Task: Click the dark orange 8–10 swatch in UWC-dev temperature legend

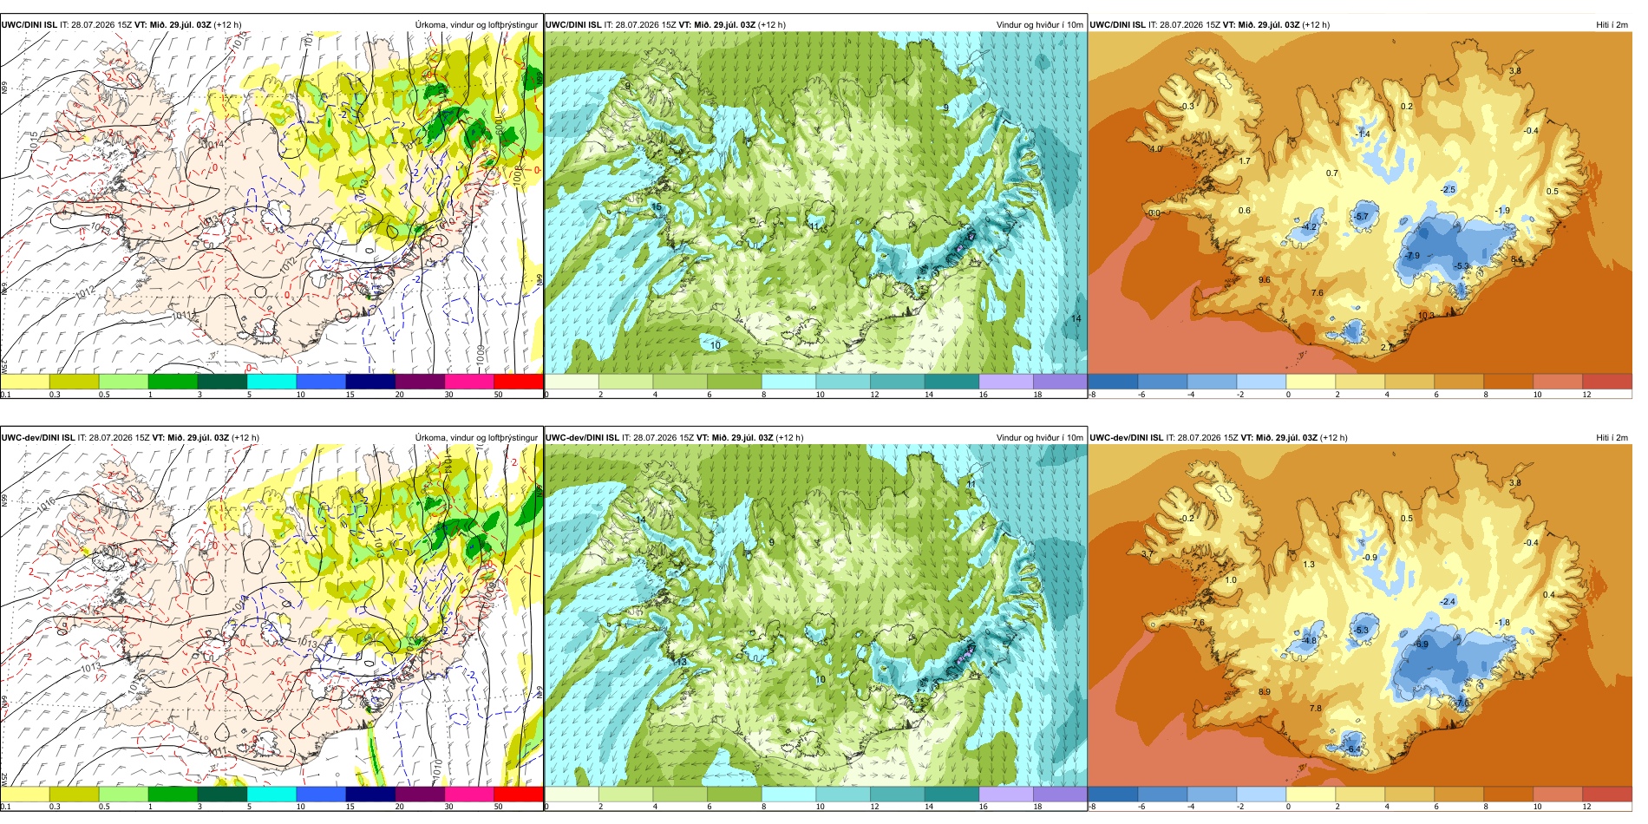Action: pyautogui.click(x=1508, y=794)
